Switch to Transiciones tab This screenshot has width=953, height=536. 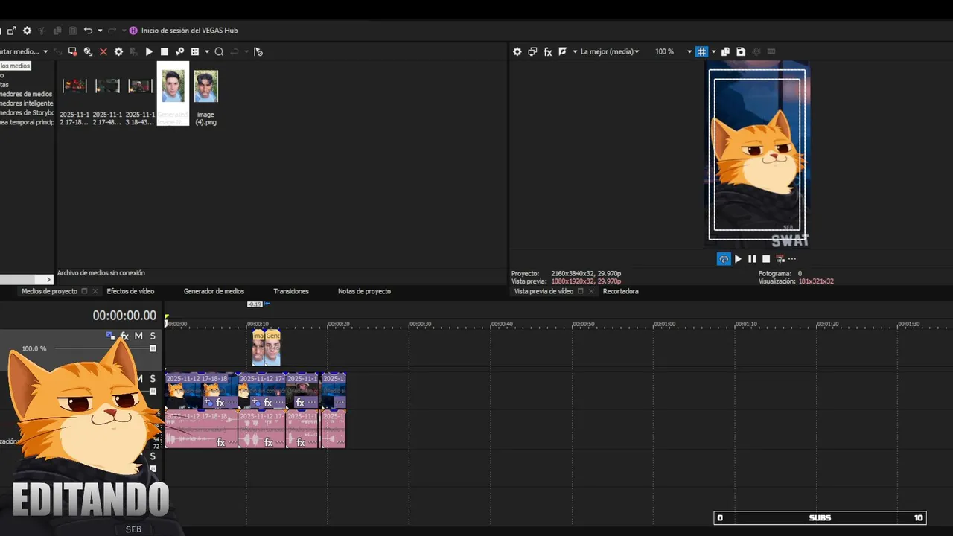(291, 291)
